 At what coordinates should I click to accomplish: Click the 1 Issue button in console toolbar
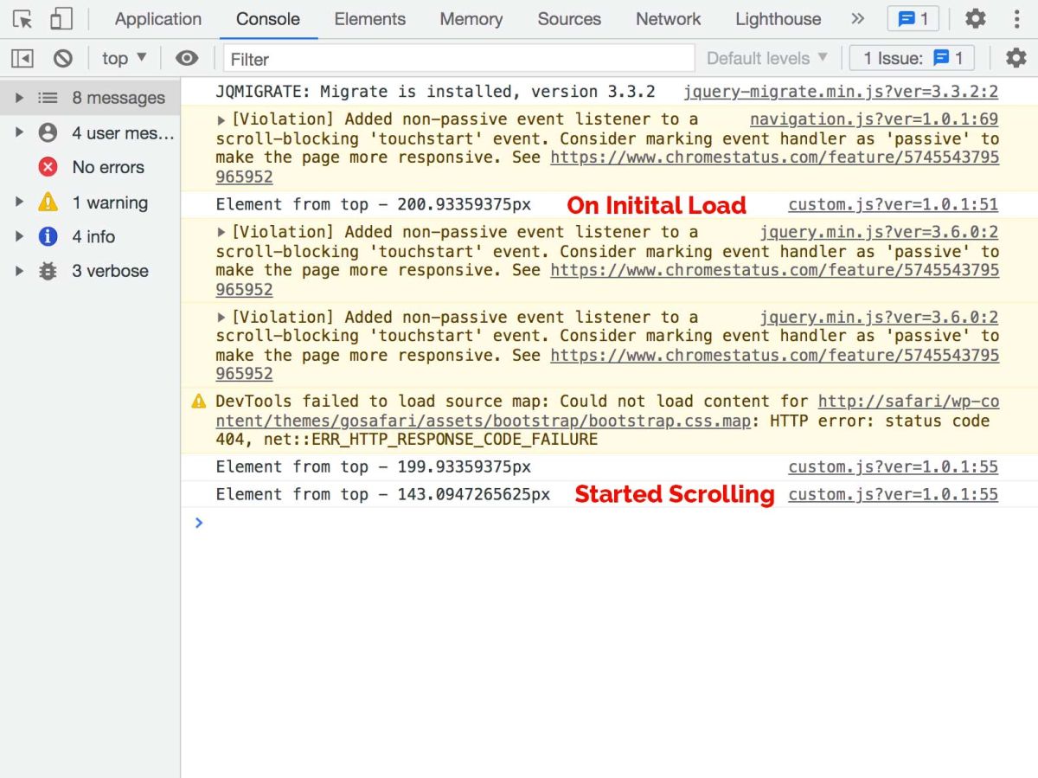pyautogui.click(x=913, y=59)
